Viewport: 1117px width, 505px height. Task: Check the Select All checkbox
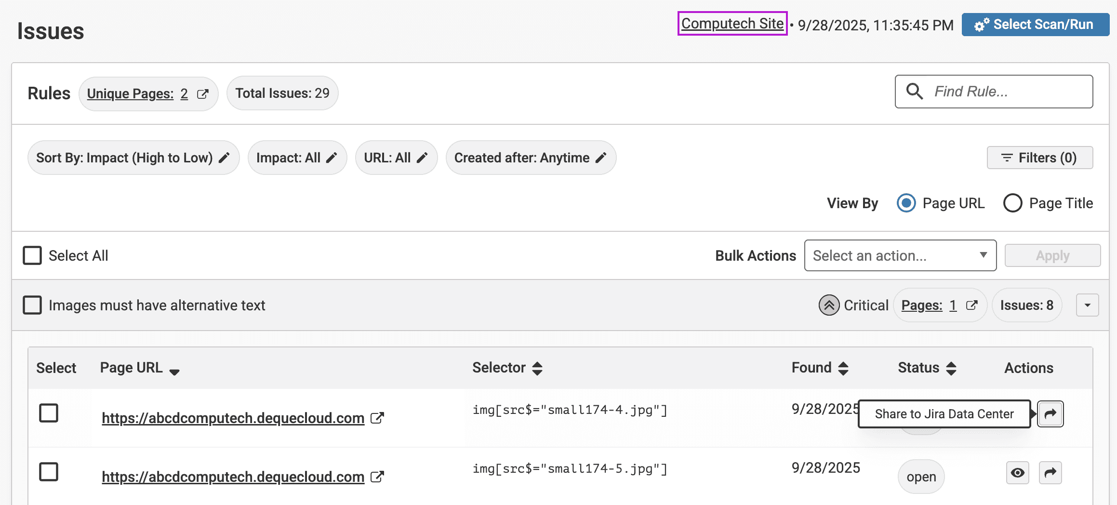(x=32, y=256)
